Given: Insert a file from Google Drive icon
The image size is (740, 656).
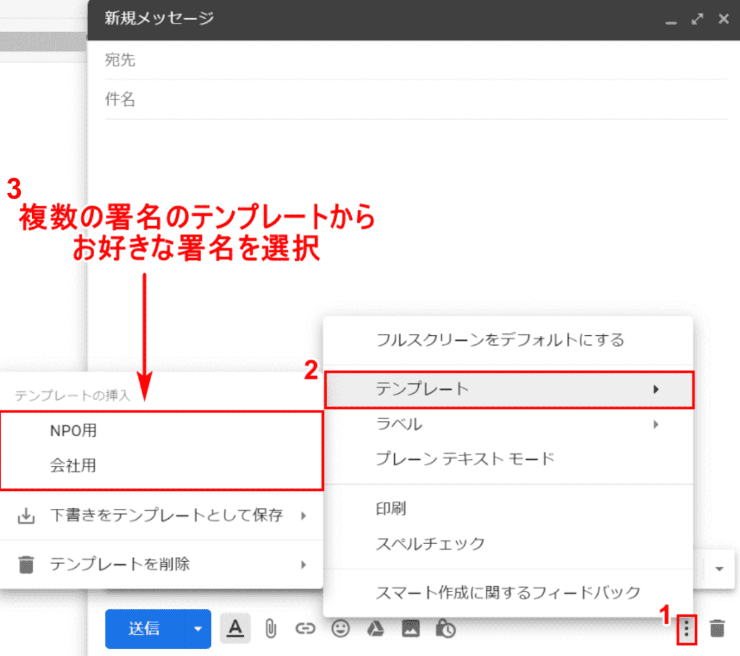Looking at the screenshot, I should click(375, 629).
